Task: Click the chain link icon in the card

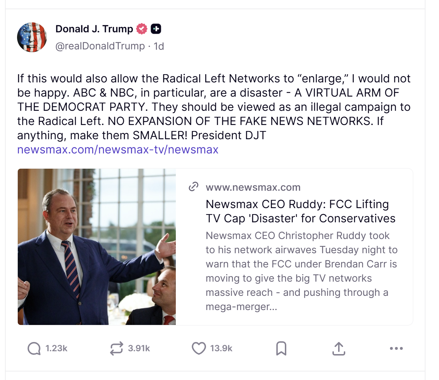Action: 193,187
